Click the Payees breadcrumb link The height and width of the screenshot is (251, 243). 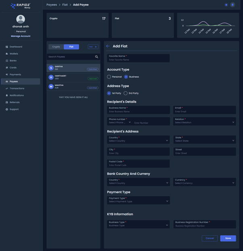52,5
